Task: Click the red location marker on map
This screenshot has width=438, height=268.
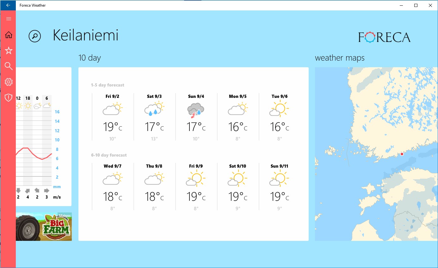Action: (402, 154)
